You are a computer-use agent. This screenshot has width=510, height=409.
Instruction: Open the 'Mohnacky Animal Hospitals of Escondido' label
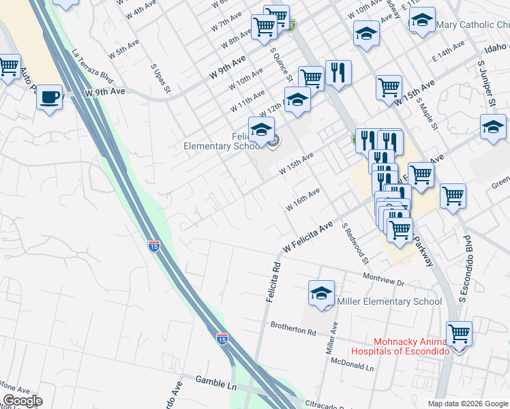(400, 346)
